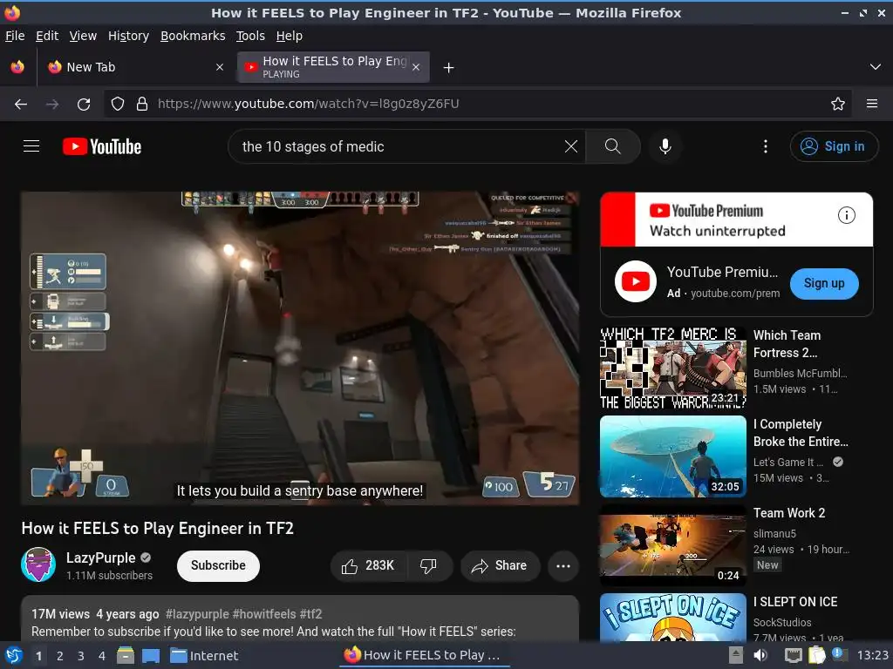Open YouTube settings three-dot menu

pyautogui.click(x=766, y=146)
